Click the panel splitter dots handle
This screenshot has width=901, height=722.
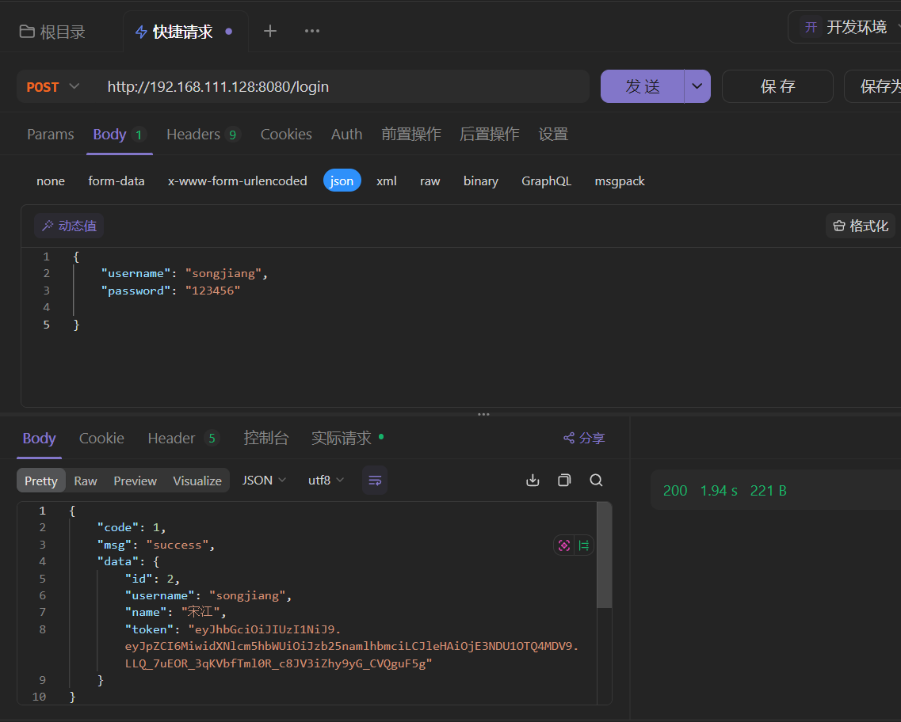click(483, 414)
